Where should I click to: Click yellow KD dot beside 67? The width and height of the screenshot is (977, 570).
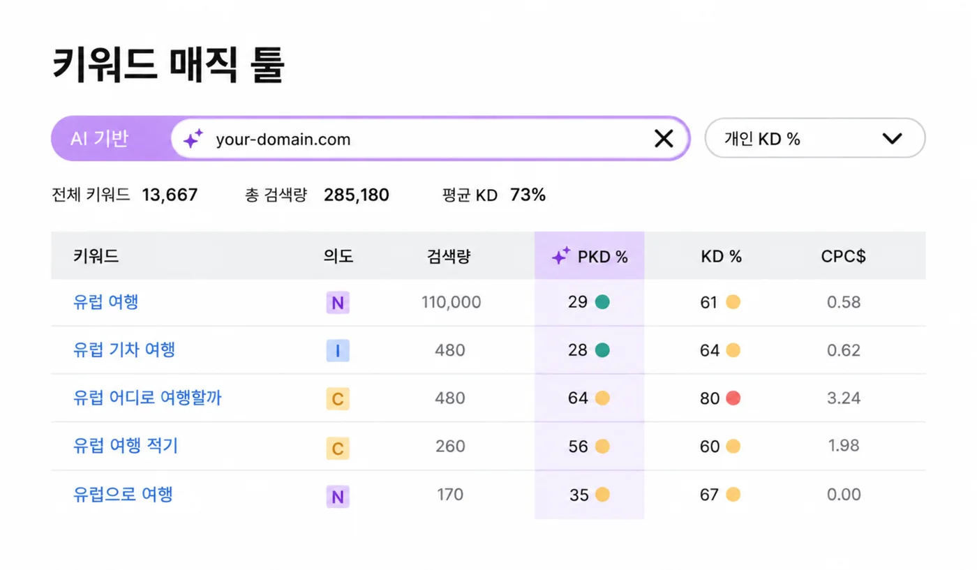click(733, 495)
